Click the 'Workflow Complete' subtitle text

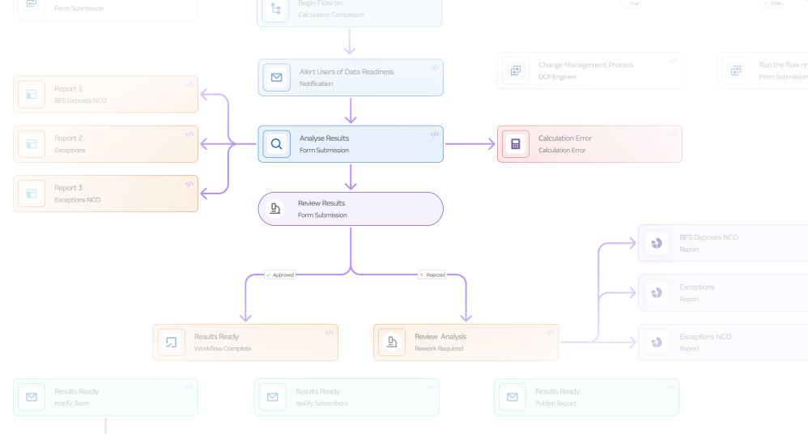pyautogui.click(x=223, y=348)
